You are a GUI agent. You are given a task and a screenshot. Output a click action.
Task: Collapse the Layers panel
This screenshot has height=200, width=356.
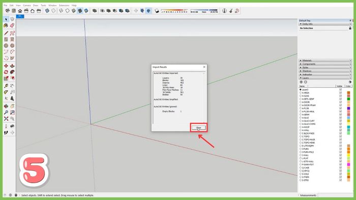coord(325,78)
